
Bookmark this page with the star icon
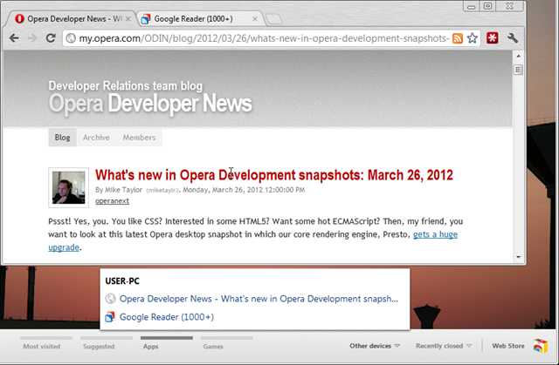[x=473, y=38]
